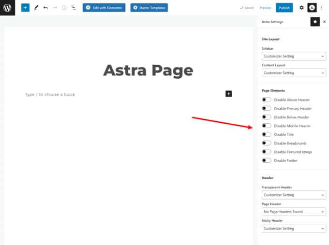Click the Astra Page title field
This screenshot has height=245, width=329.
click(x=148, y=71)
